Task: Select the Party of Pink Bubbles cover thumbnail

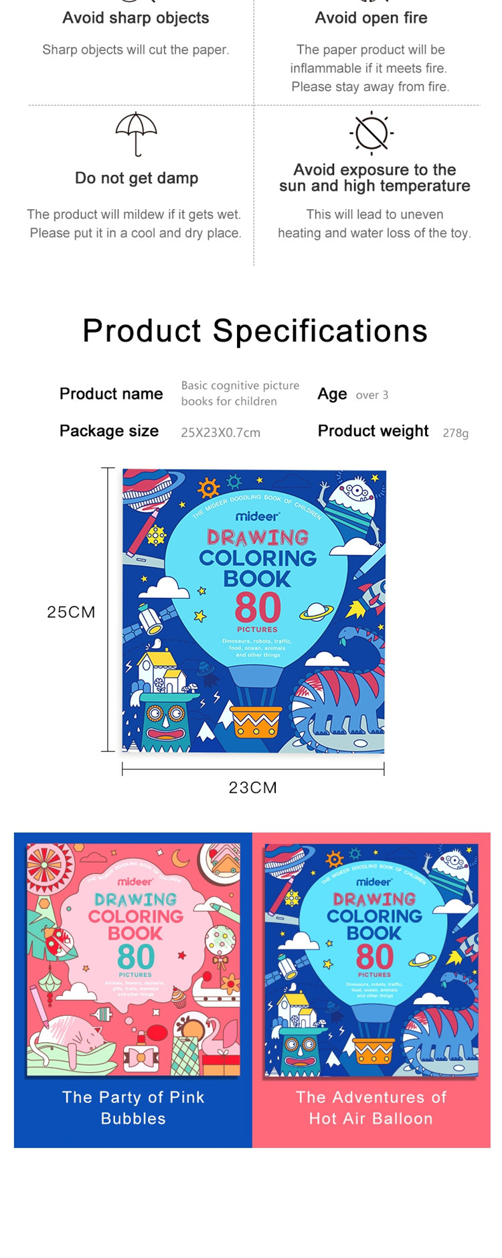Action: tap(134, 960)
